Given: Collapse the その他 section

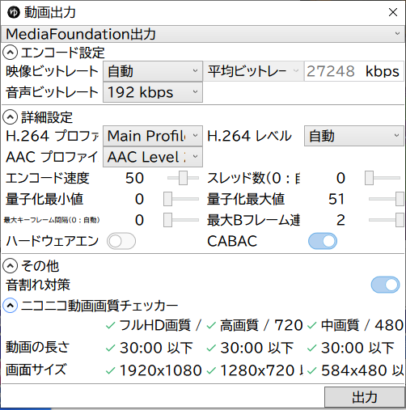Looking at the screenshot, I should click(x=11, y=266).
